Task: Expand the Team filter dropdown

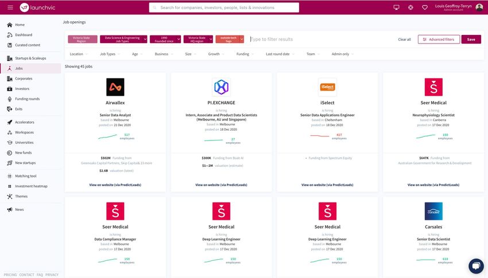Action: 313,54
